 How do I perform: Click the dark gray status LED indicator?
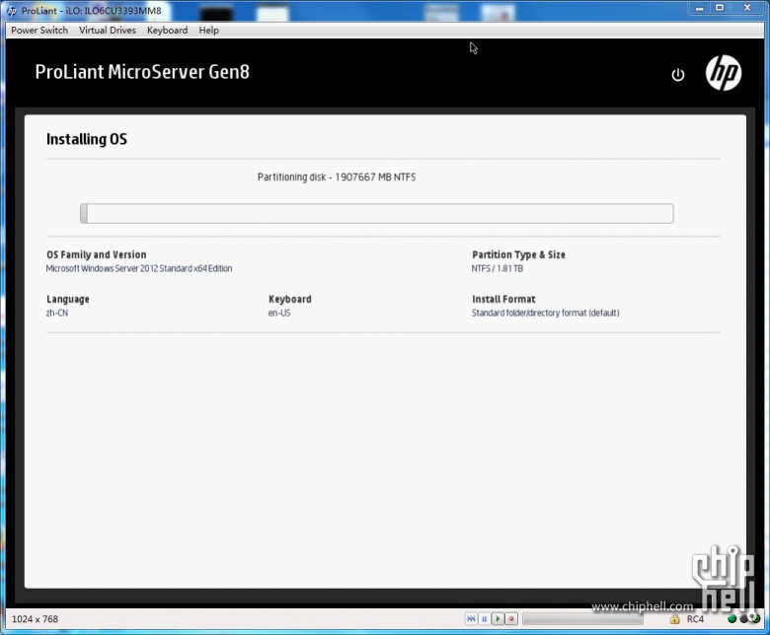[743, 619]
